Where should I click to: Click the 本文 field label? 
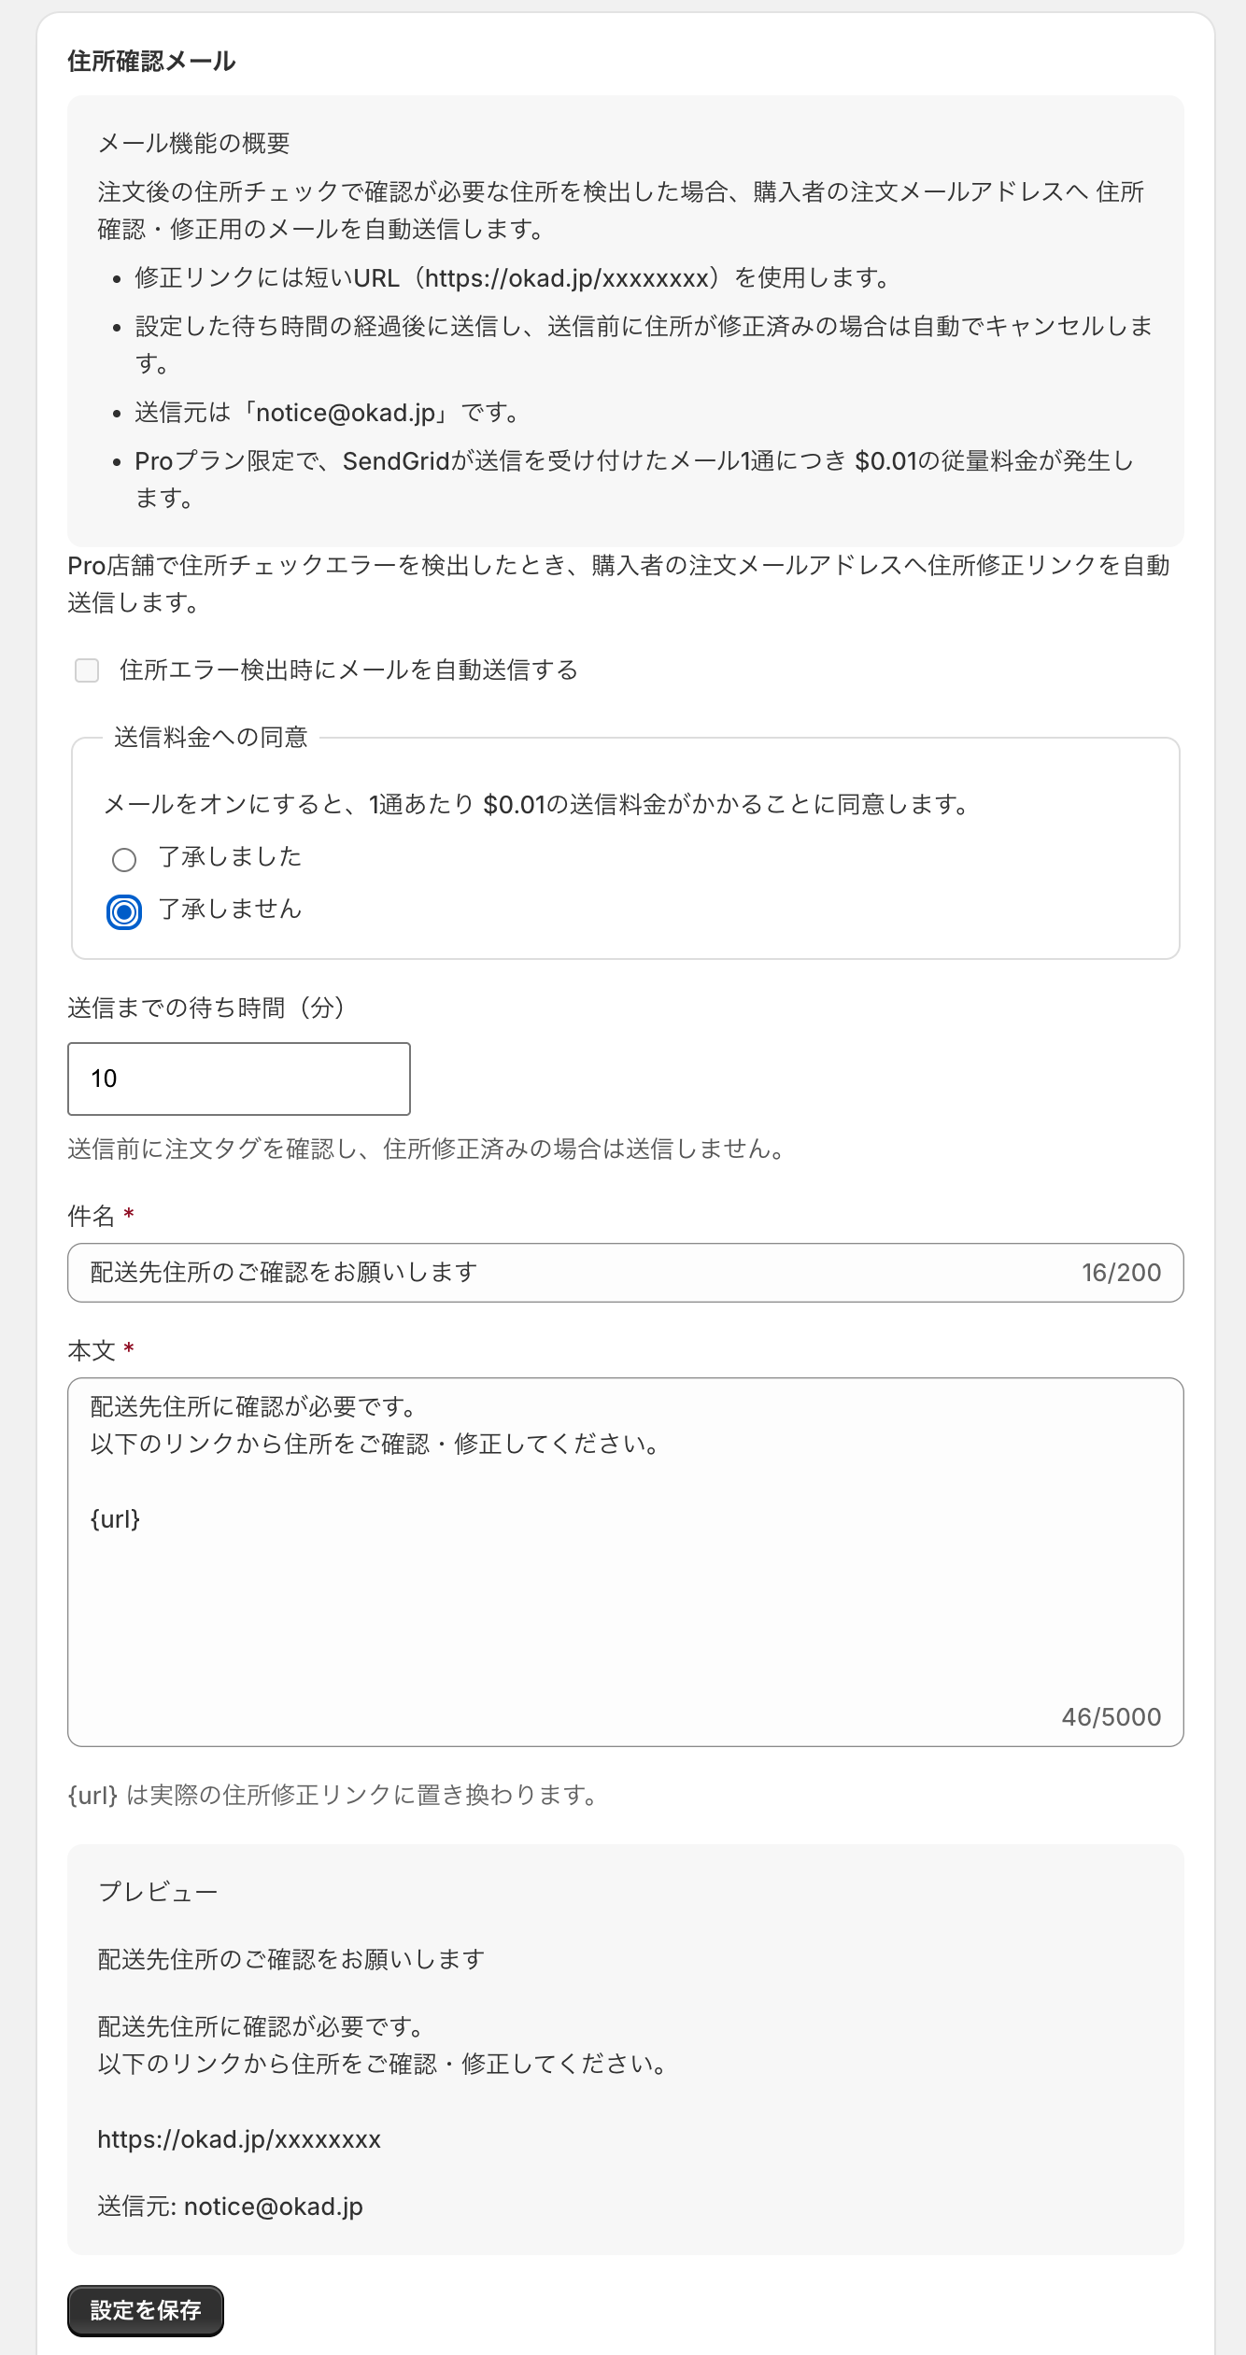[x=92, y=1351]
